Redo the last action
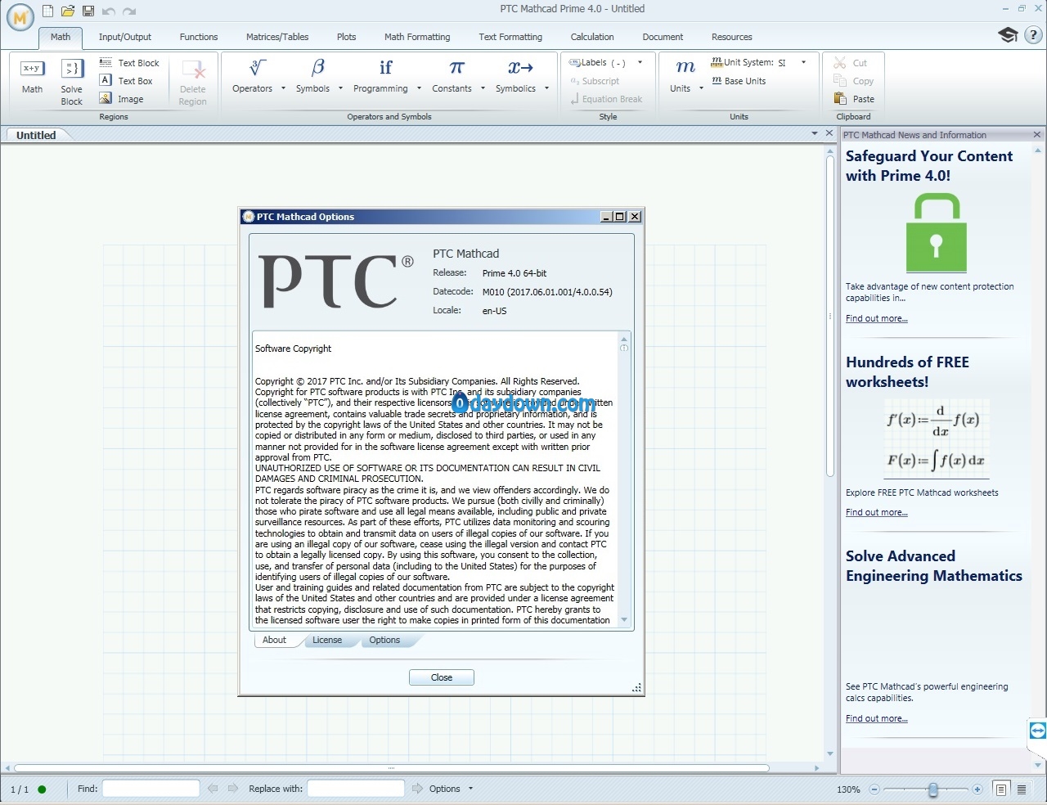 pyautogui.click(x=129, y=11)
